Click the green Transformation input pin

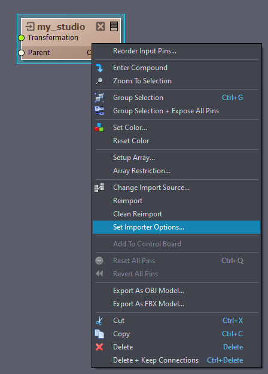click(22, 38)
